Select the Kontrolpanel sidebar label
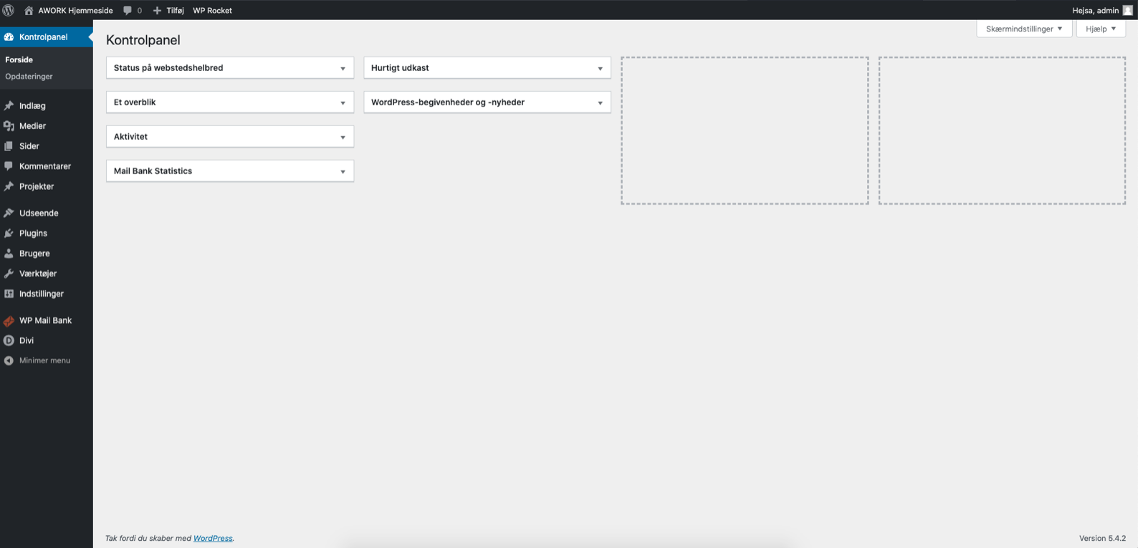 click(x=43, y=37)
